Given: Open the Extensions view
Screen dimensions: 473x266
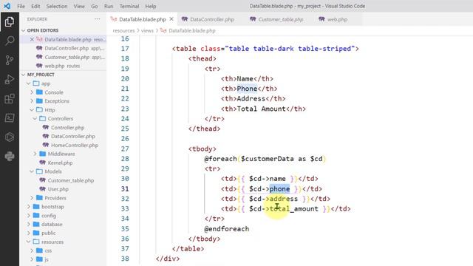Looking at the screenshot, I should [10, 98].
